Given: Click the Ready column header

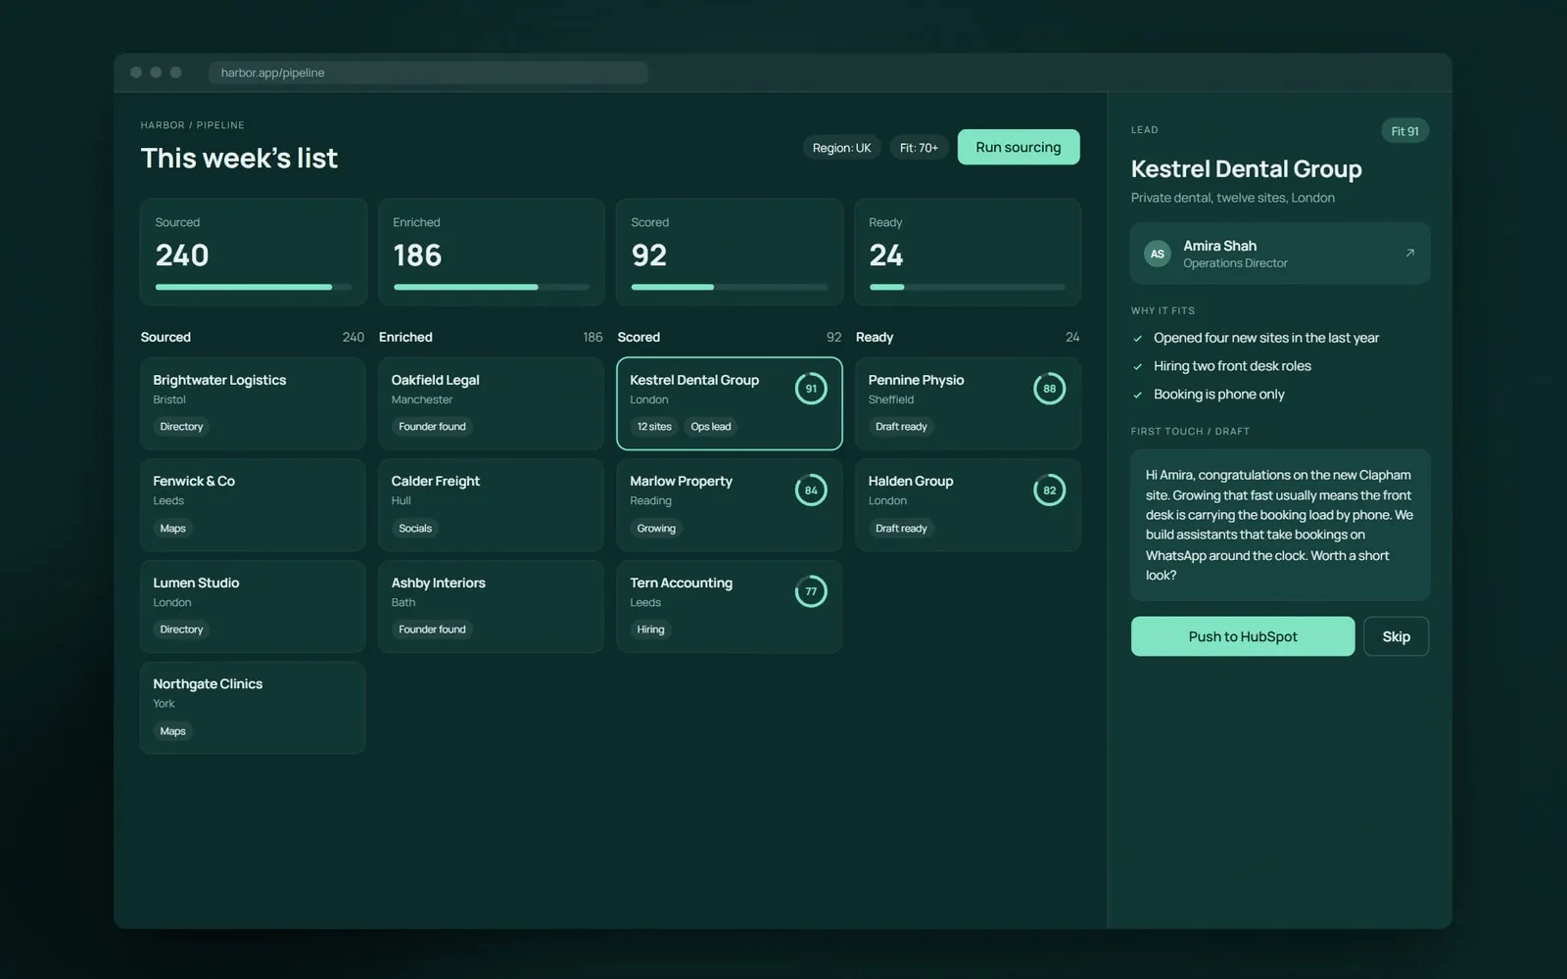Looking at the screenshot, I should click(875, 337).
